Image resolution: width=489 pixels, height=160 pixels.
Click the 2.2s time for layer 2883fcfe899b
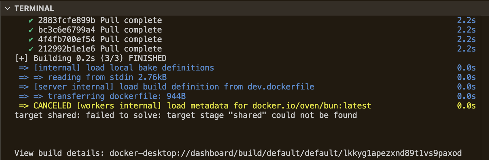click(x=466, y=20)
